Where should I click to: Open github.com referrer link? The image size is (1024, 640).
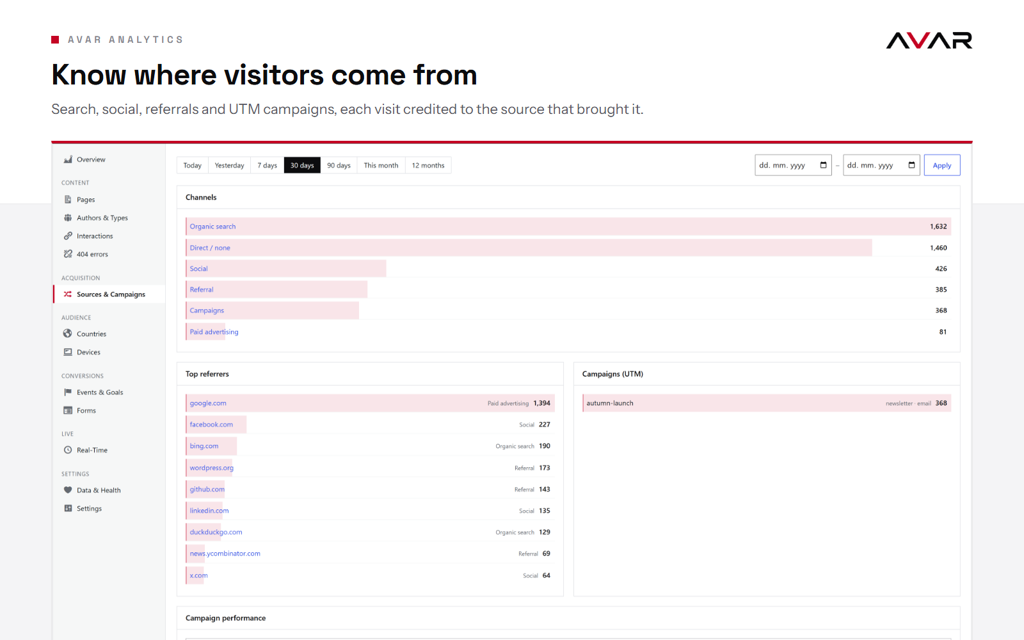[207, 489]
